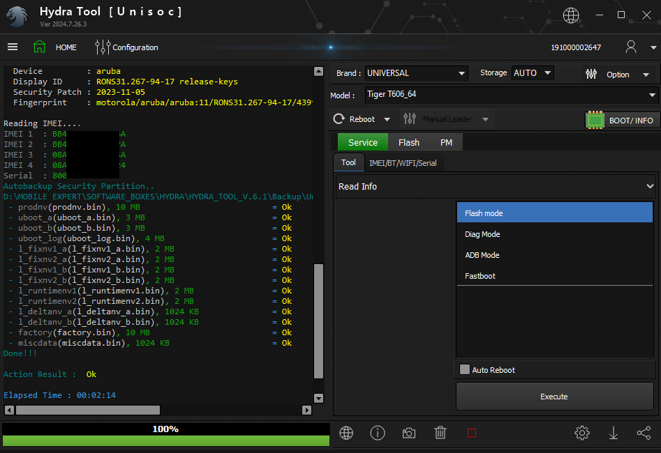661x453 pixels.
Task: Click the uboot_log(uboot_log.bin) log entry
Action: coord(151,238)
